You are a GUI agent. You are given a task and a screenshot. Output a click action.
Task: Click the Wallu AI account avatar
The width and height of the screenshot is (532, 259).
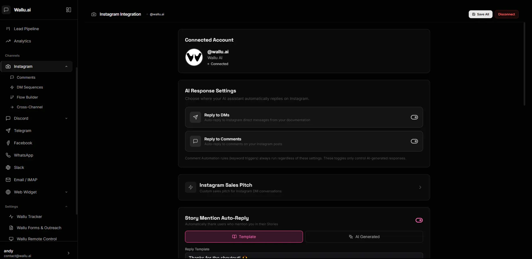[194, 57]
